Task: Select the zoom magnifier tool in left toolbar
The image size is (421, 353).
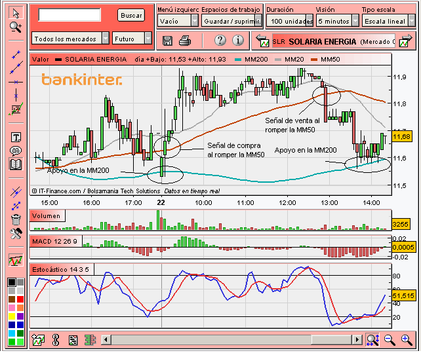Action: (x=16, y=28)
